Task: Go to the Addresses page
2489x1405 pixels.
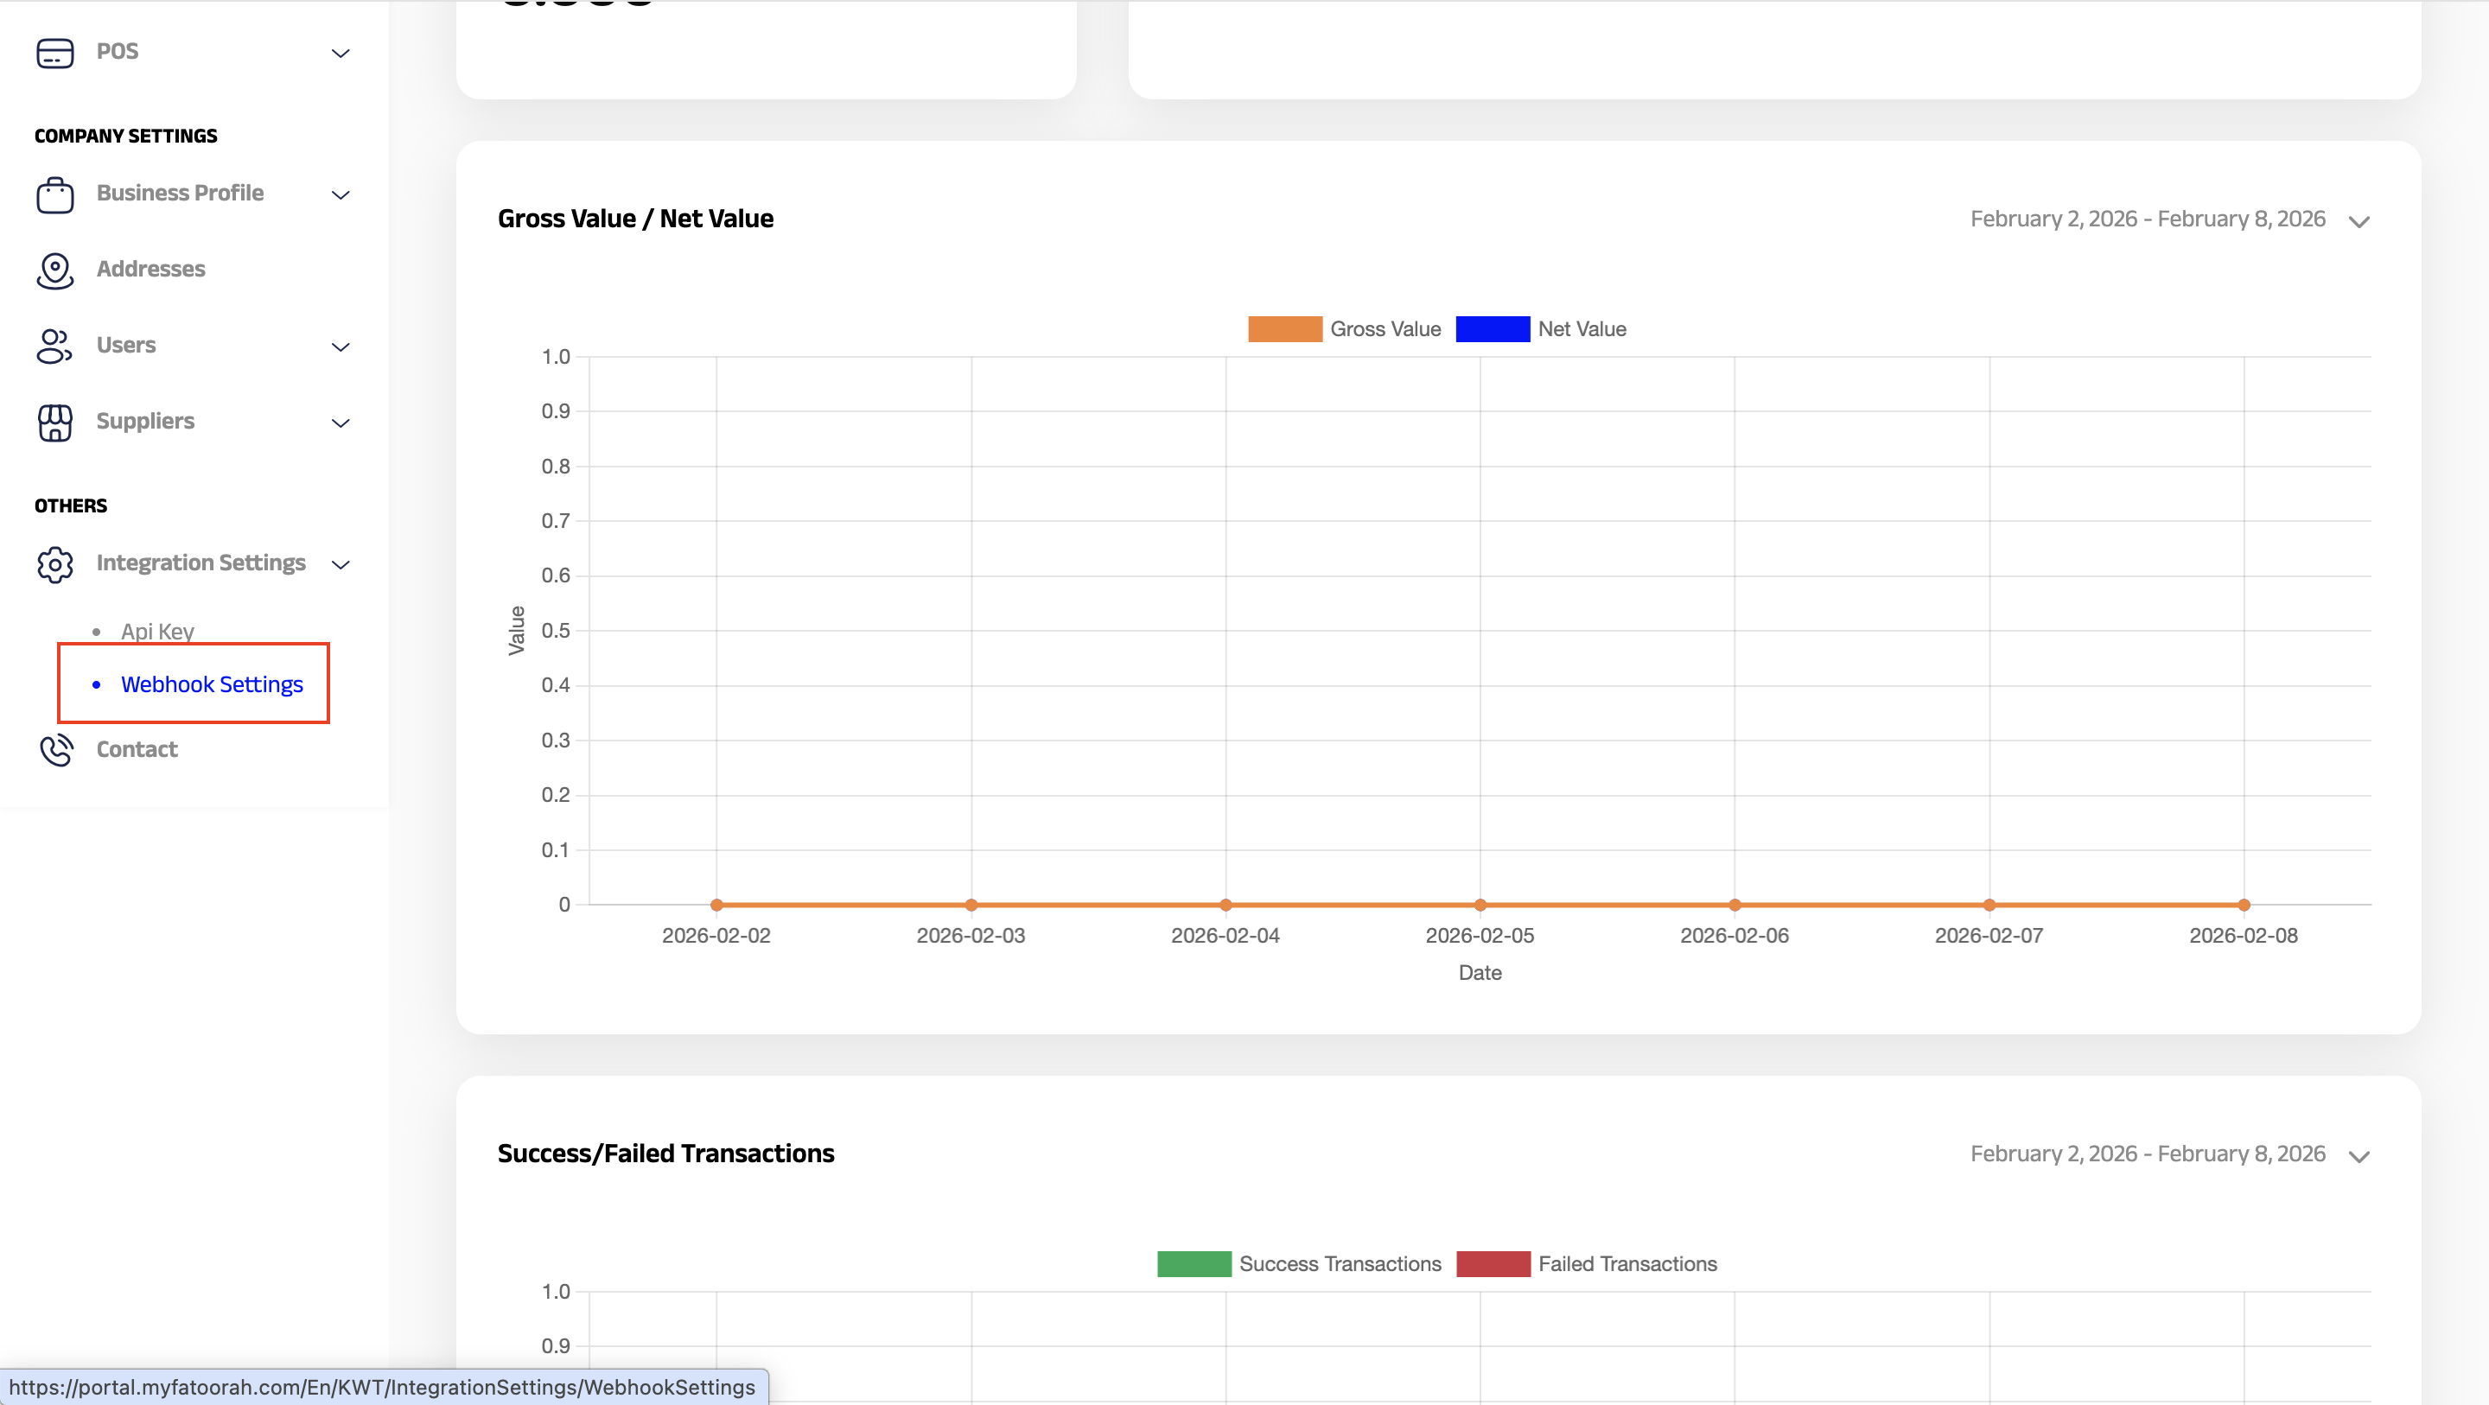Action: coord(150,269)
